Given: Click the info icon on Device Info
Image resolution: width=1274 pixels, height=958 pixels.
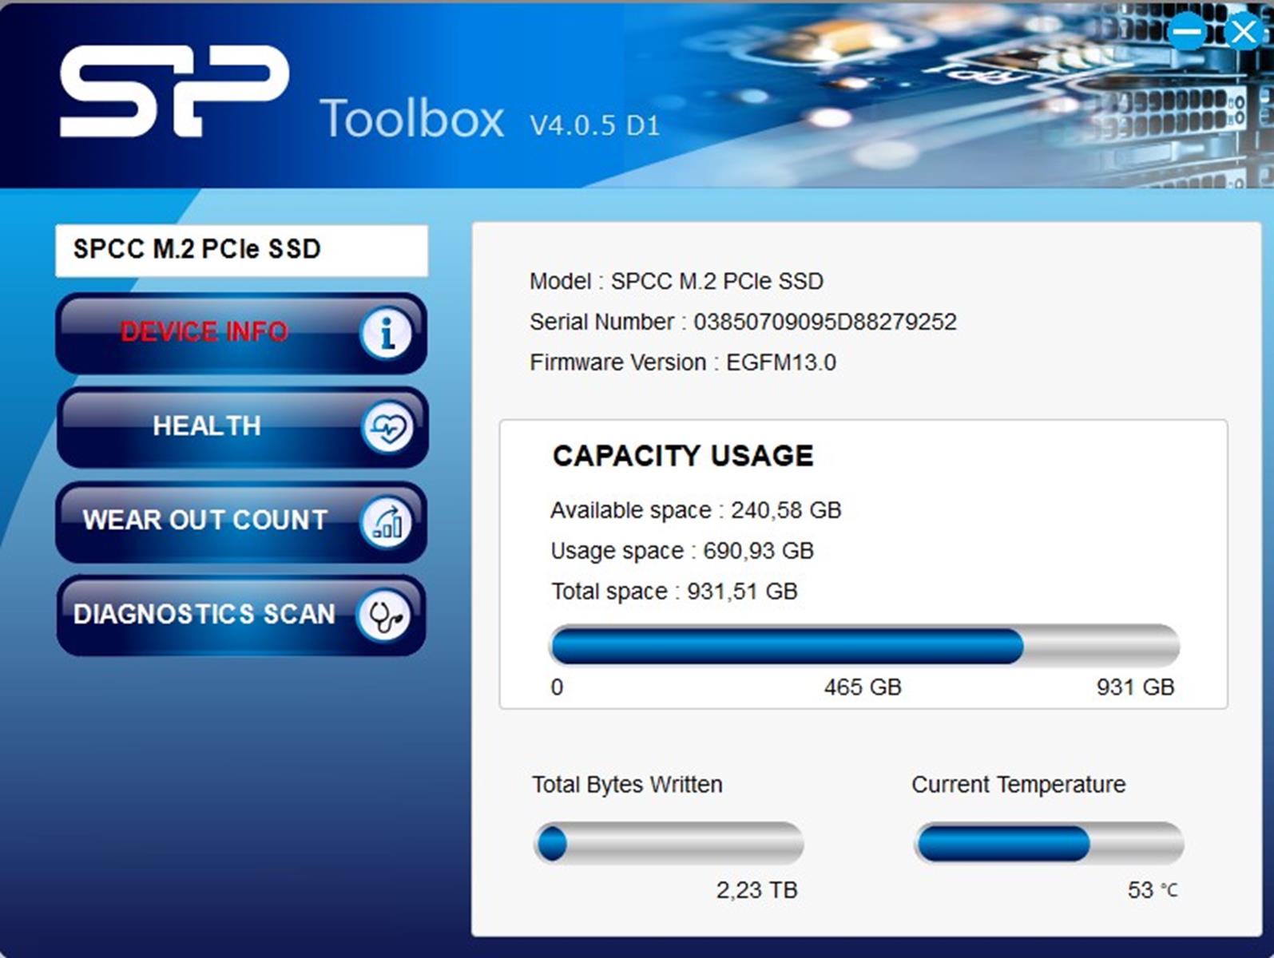Looking at the screenshot, I should point(387,334).
